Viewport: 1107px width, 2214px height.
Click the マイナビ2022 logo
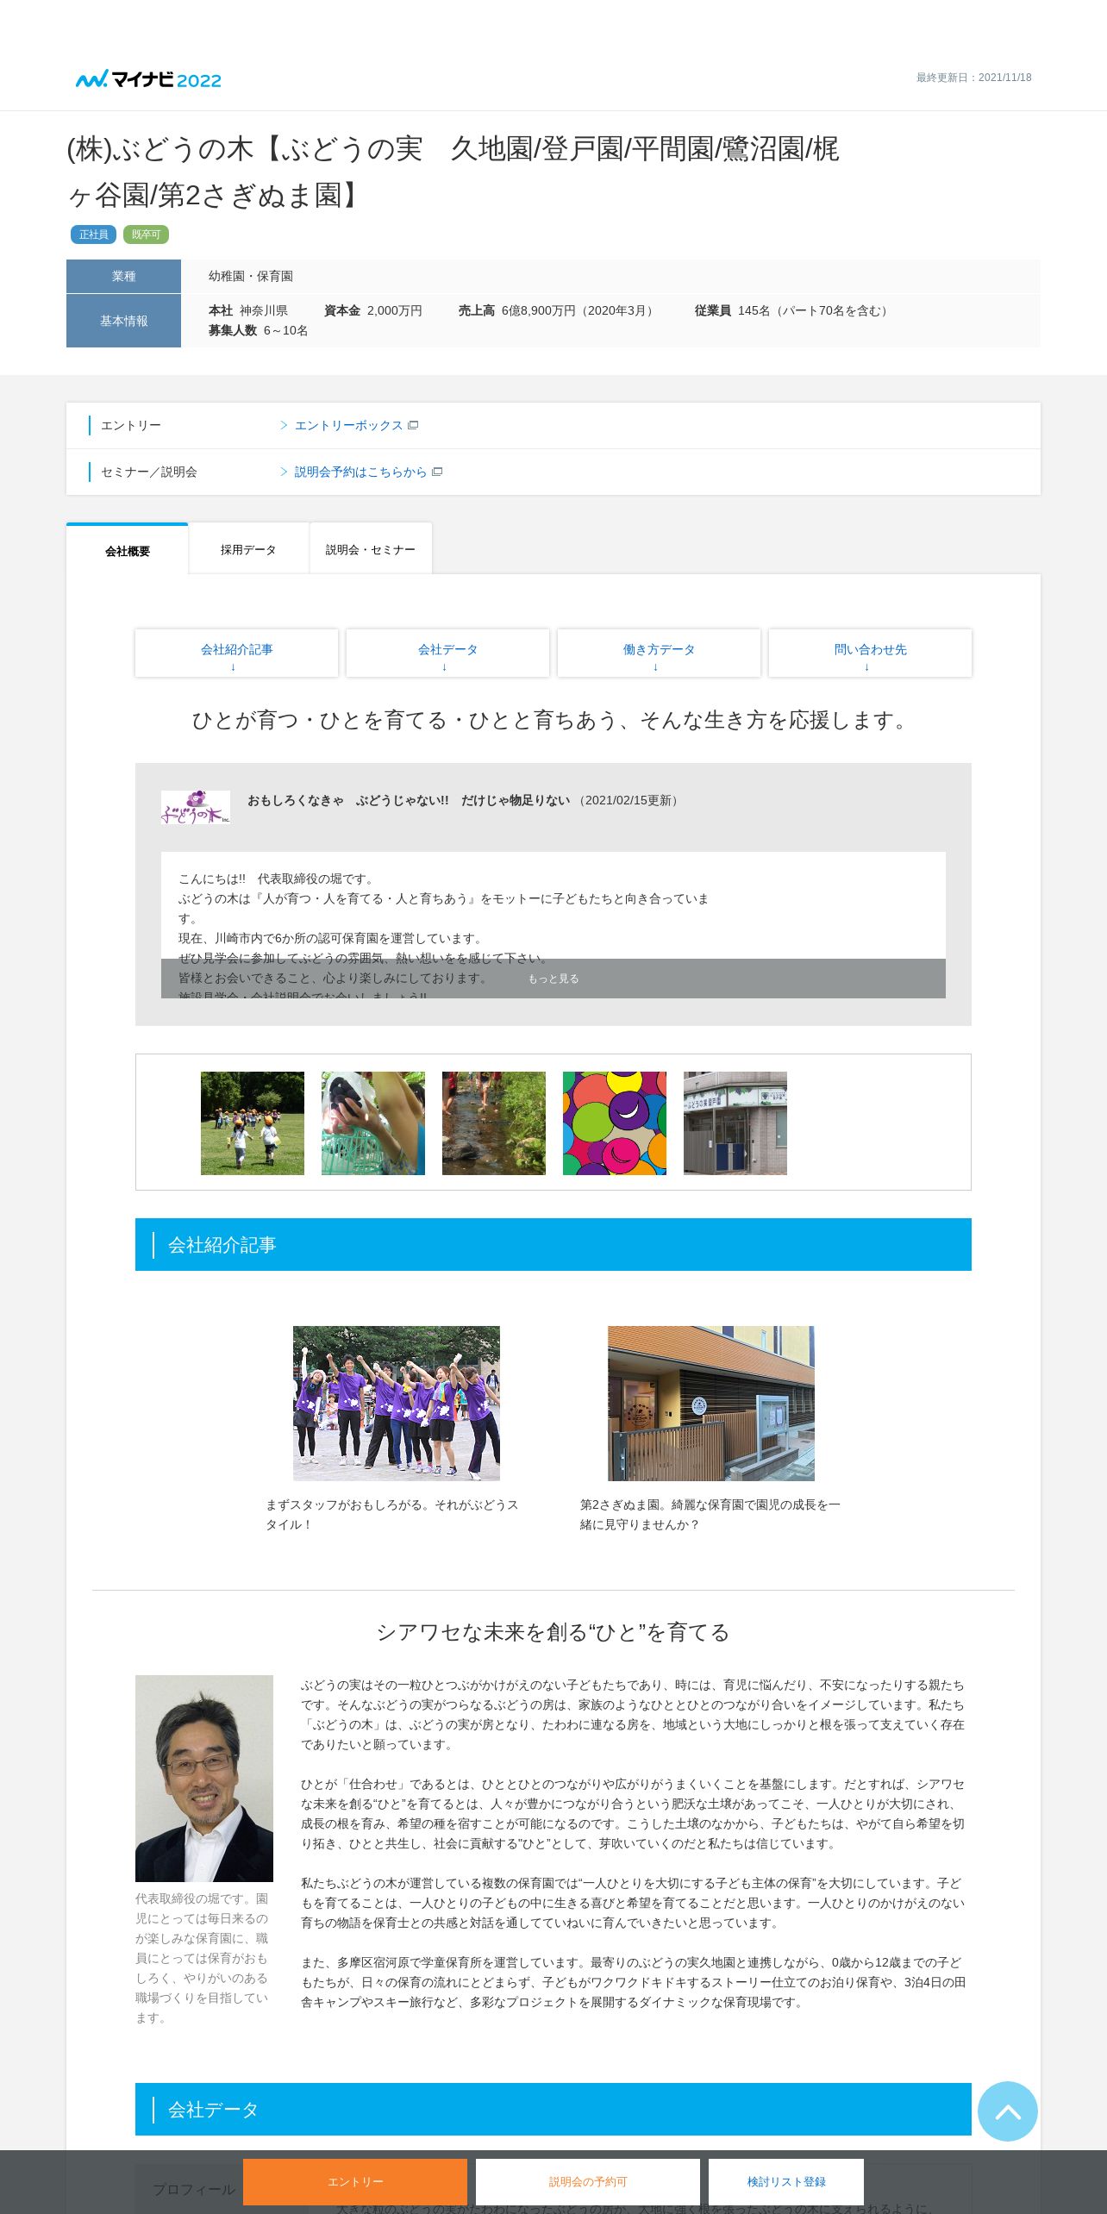148,79
